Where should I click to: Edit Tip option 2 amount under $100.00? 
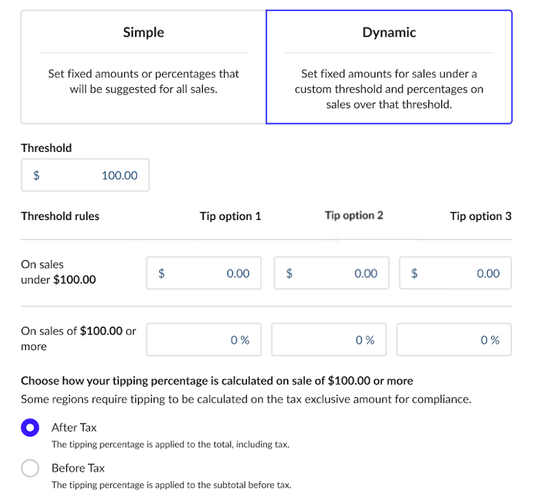click(332, 273)
